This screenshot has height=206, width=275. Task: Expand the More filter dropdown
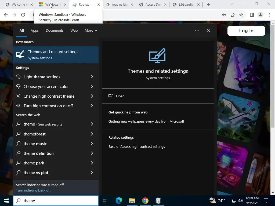(x=91, y=31)
